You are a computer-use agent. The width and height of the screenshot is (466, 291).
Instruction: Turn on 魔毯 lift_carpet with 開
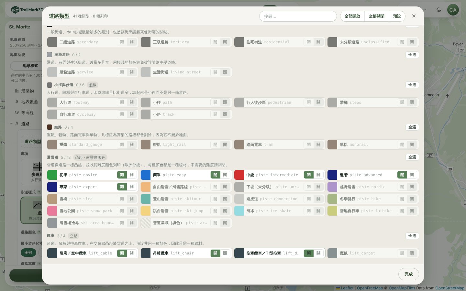coord(402,253)
